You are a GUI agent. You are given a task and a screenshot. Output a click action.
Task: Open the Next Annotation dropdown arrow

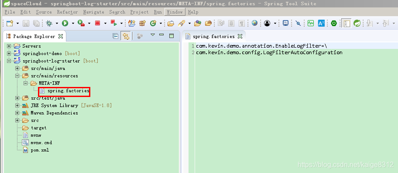(377, 24)
